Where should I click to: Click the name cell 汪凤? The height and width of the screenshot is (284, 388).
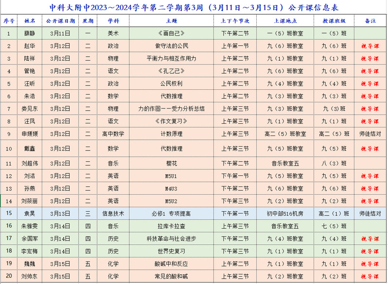[x=30, y=121]
